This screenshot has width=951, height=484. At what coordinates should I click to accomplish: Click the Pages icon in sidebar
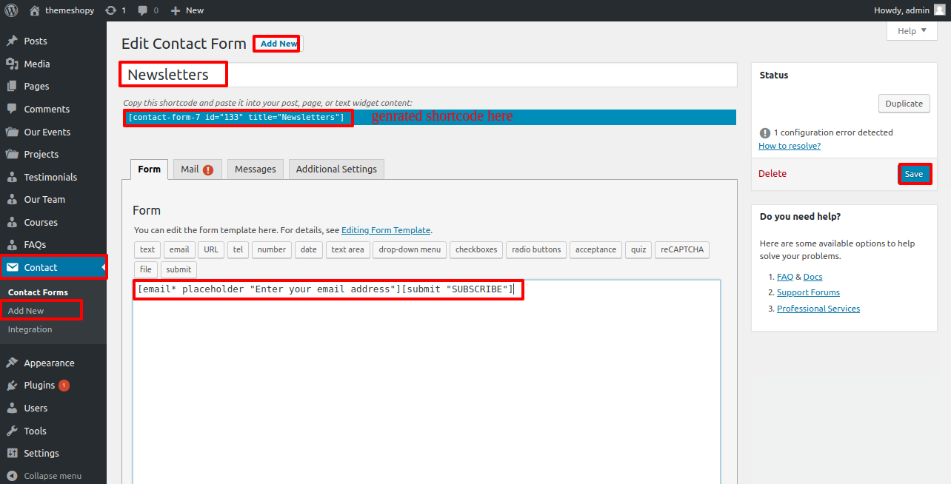[x=12, y=87]
